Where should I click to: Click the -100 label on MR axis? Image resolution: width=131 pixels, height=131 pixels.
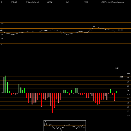pos(128,116)
